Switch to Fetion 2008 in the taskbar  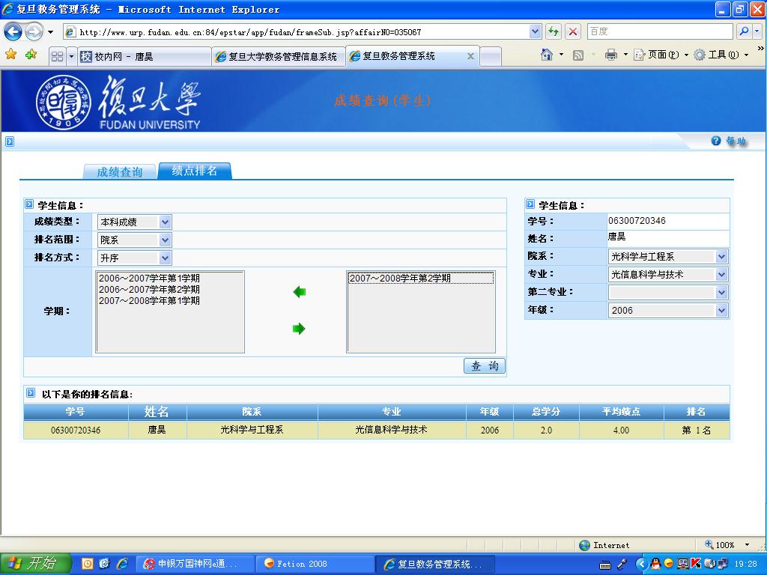click(313, 564)
